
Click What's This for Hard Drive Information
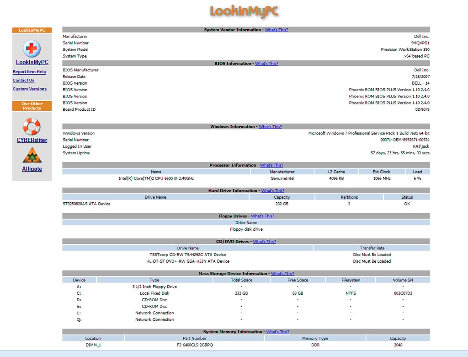(x=273, y=191)
